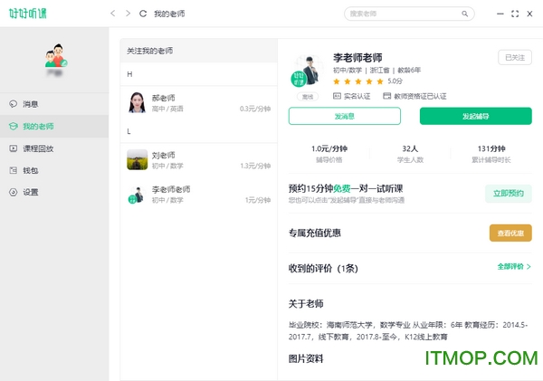The width and height of the screenshot is (543, 381).
Task: Select 李老师老师 in the teacher list
Action: 199,195
